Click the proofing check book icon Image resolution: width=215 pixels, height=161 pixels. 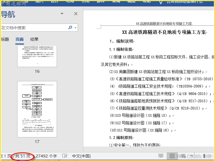point(65,156)
